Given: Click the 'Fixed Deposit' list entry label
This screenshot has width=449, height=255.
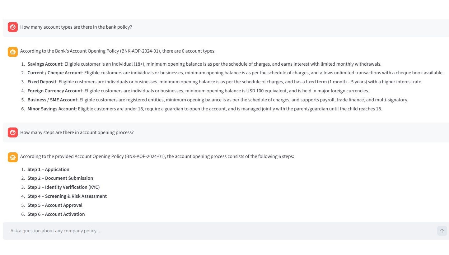Looking at the screenshot, I should click(x=42, y=82).
